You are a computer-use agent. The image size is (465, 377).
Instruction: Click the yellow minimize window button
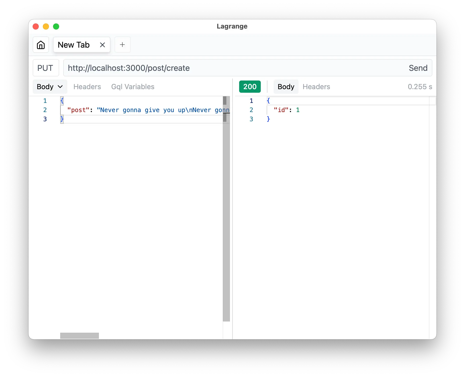click(46, 26)
